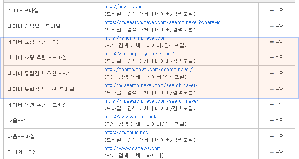Image resolution: width=299 pixels, height=159 pixels.
Task: Delete the 네이버 쇼핑 추천 - 모바일 row
Action: [x=277, y=57]
